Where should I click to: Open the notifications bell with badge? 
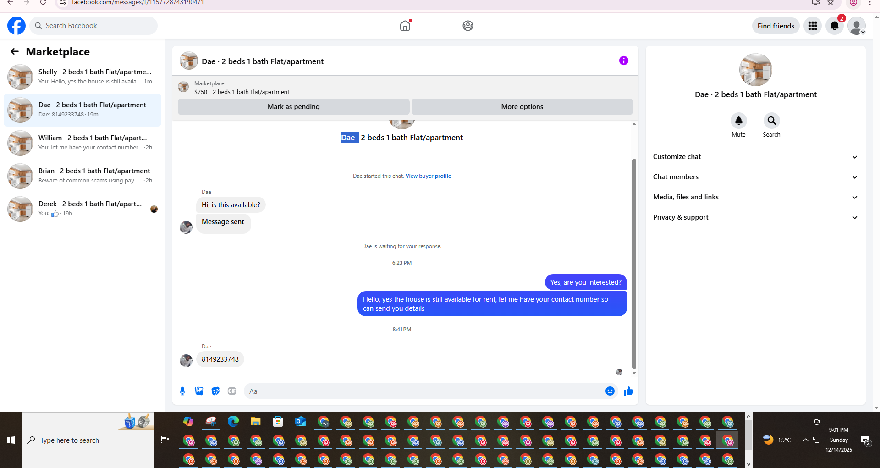[835, 26]
